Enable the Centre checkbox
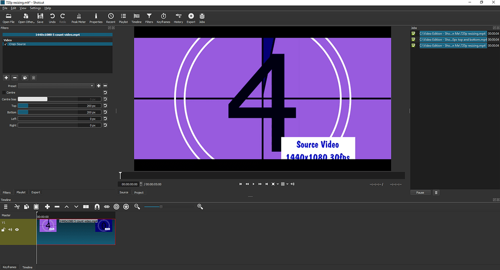Viewport: 500px width, 270px height. (x=4, y=92)
